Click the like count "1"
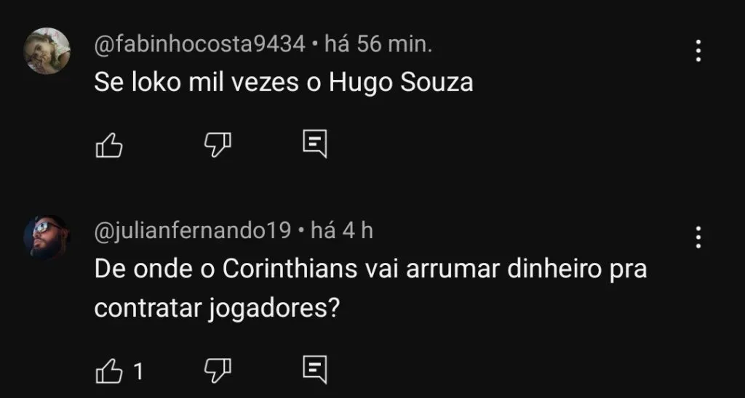The width and height of the screenshot is (745, 398). pyautogui.click(x=138, y=372)
